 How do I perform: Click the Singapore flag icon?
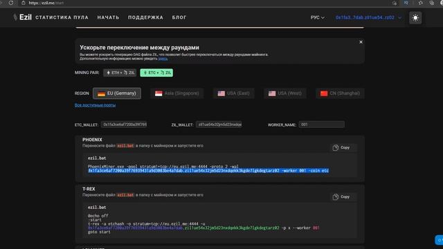pos(159,93)
